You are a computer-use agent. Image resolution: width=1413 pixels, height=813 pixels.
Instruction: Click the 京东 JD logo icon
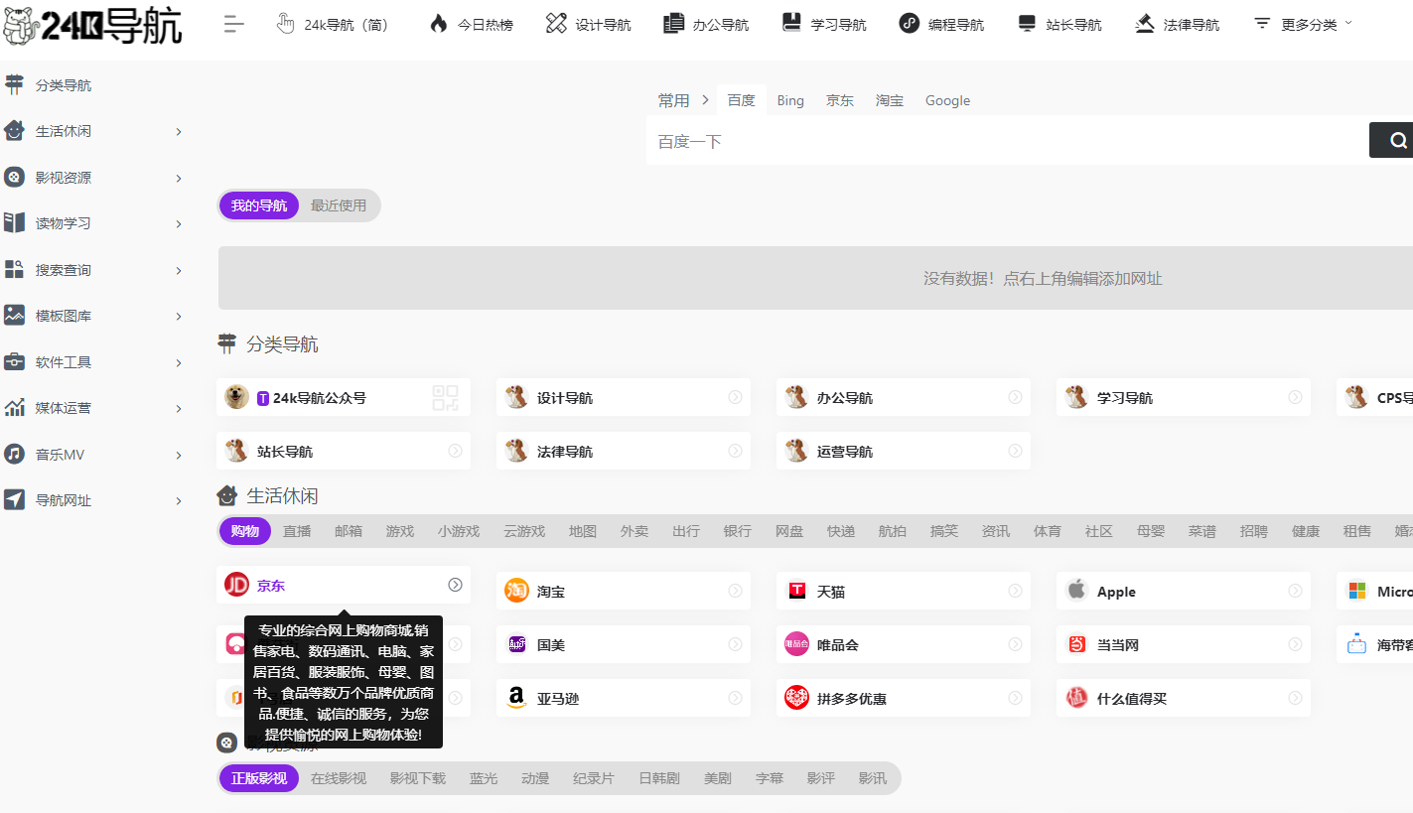click(x=236, y=585)
